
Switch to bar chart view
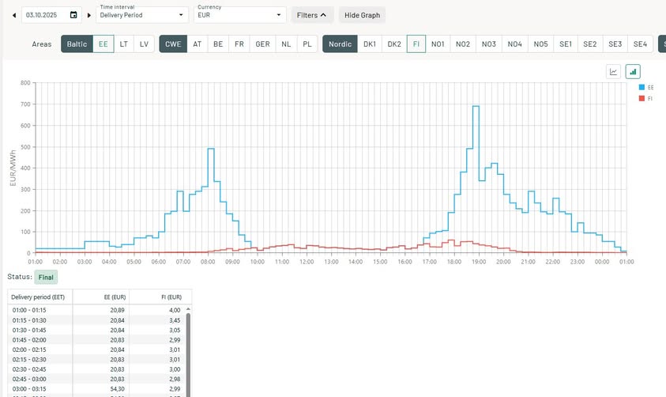633,72
